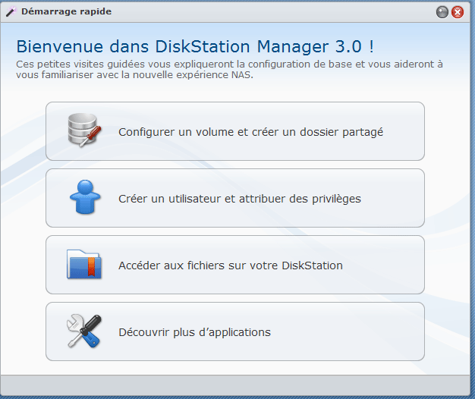The image size is (475, 399).
Task: Open Créer un utilisateur et attribuer des privilèges
Action: pyautogui.click(x=235, y=198)
